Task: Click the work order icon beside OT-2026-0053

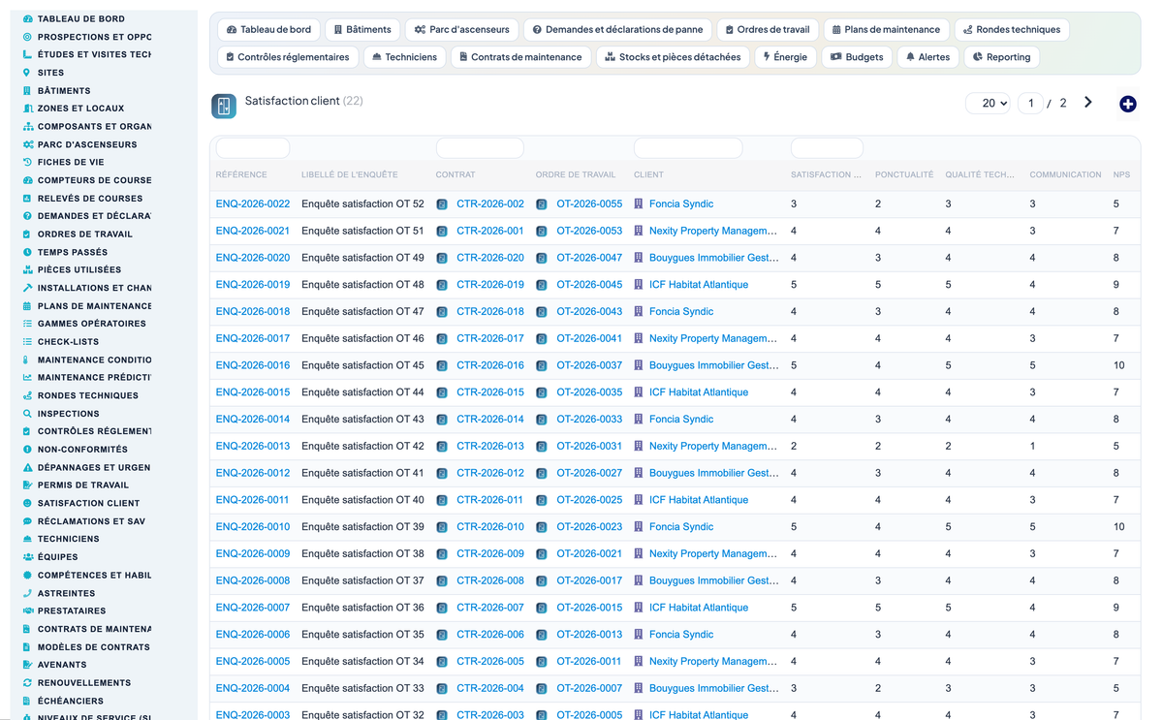Action: coord(542,232)
